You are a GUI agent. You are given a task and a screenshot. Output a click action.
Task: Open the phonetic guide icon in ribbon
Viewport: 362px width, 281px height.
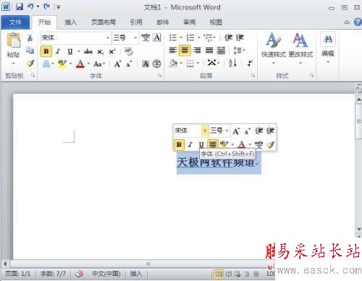(146, 38)
